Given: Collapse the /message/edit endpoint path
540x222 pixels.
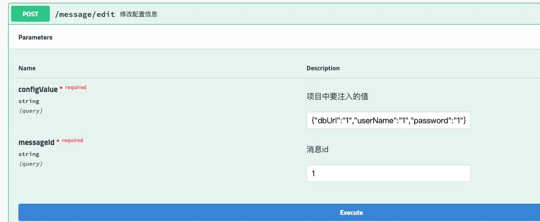Looking at the screenshot, I should coord(85,14).
